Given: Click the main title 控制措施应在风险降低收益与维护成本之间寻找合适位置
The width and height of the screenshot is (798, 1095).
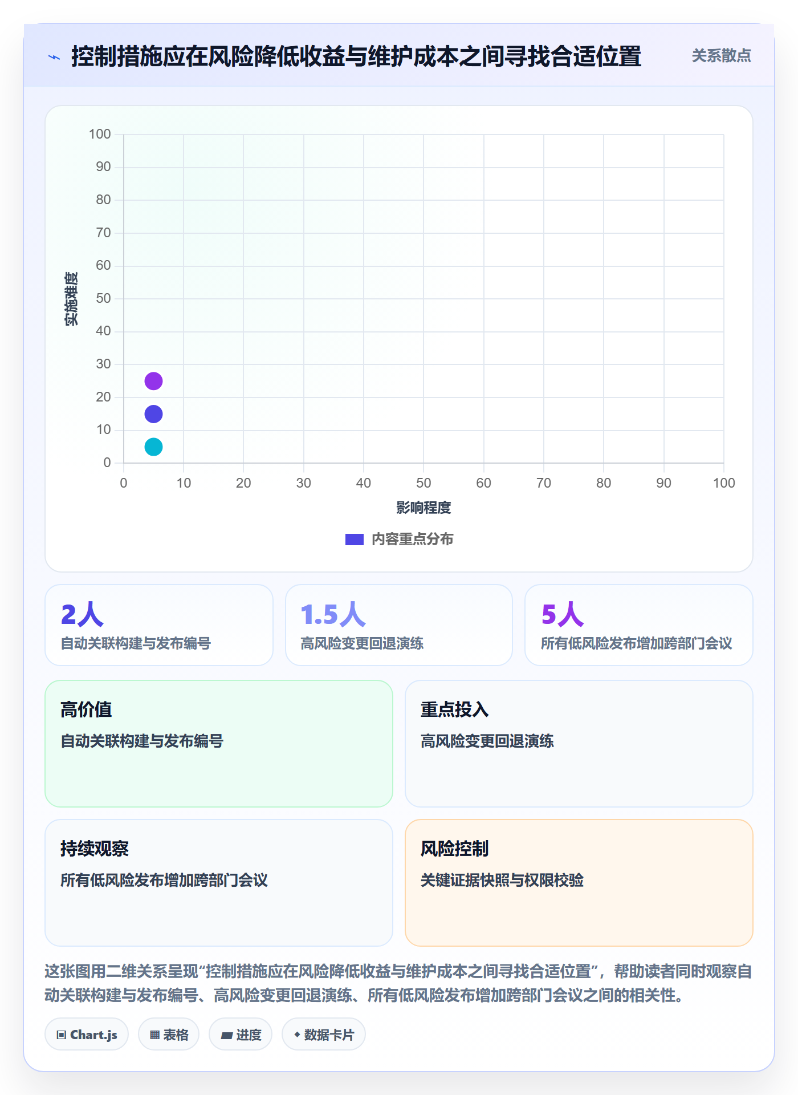Looking at the screenshot, I should pos(356,56).
